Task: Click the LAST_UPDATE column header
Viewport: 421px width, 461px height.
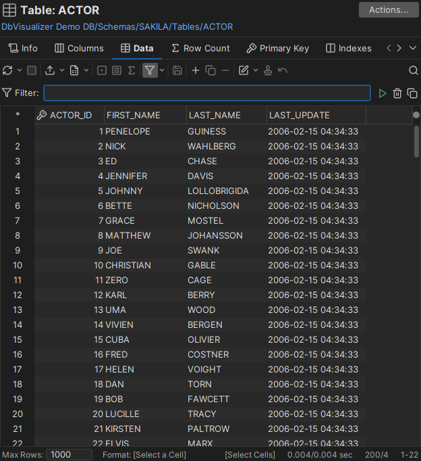Action: pyautogui.click(x=316, y=115)
